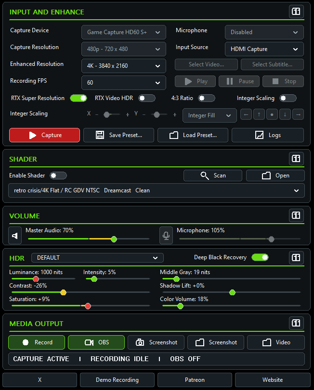Click the microphone mute icon
Viewport: 314px width, 390px height.
166,235
